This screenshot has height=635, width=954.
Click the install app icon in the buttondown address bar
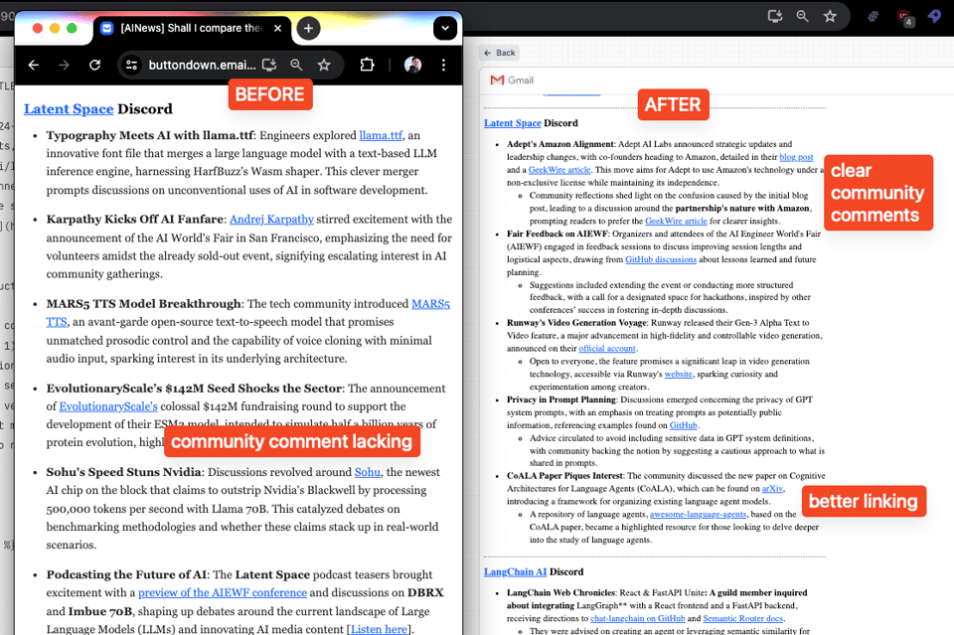268,66
